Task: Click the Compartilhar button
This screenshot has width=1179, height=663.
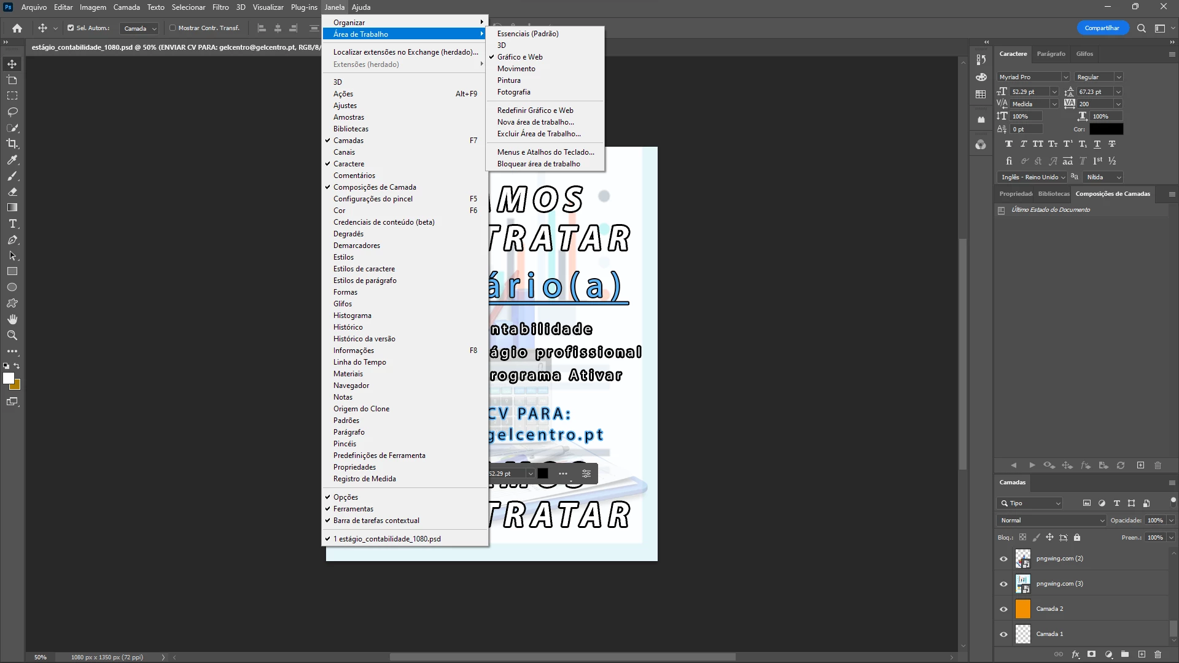Action: coord(1102,28)
